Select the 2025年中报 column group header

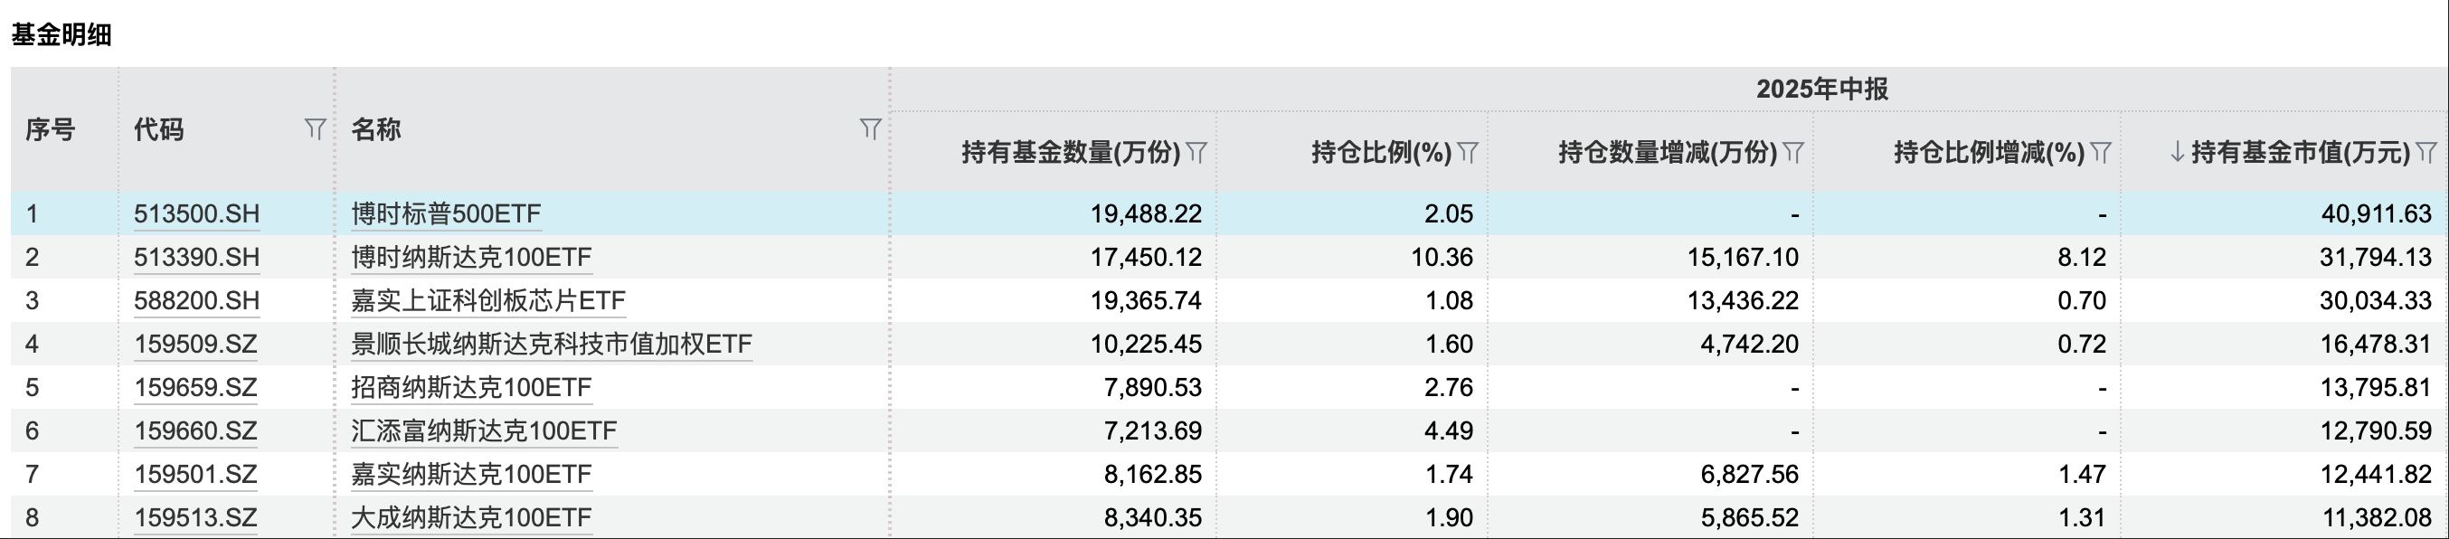[x=1821, y=90]
